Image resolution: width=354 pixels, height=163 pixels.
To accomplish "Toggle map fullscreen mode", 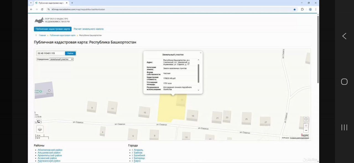I will click(306, 119).
